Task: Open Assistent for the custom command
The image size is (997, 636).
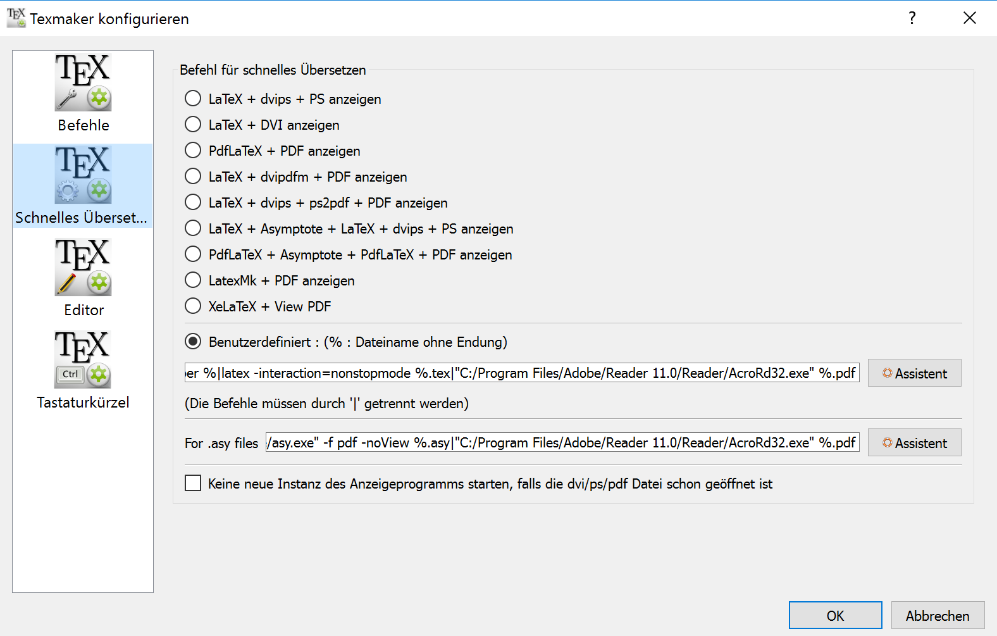Action: 914,373
